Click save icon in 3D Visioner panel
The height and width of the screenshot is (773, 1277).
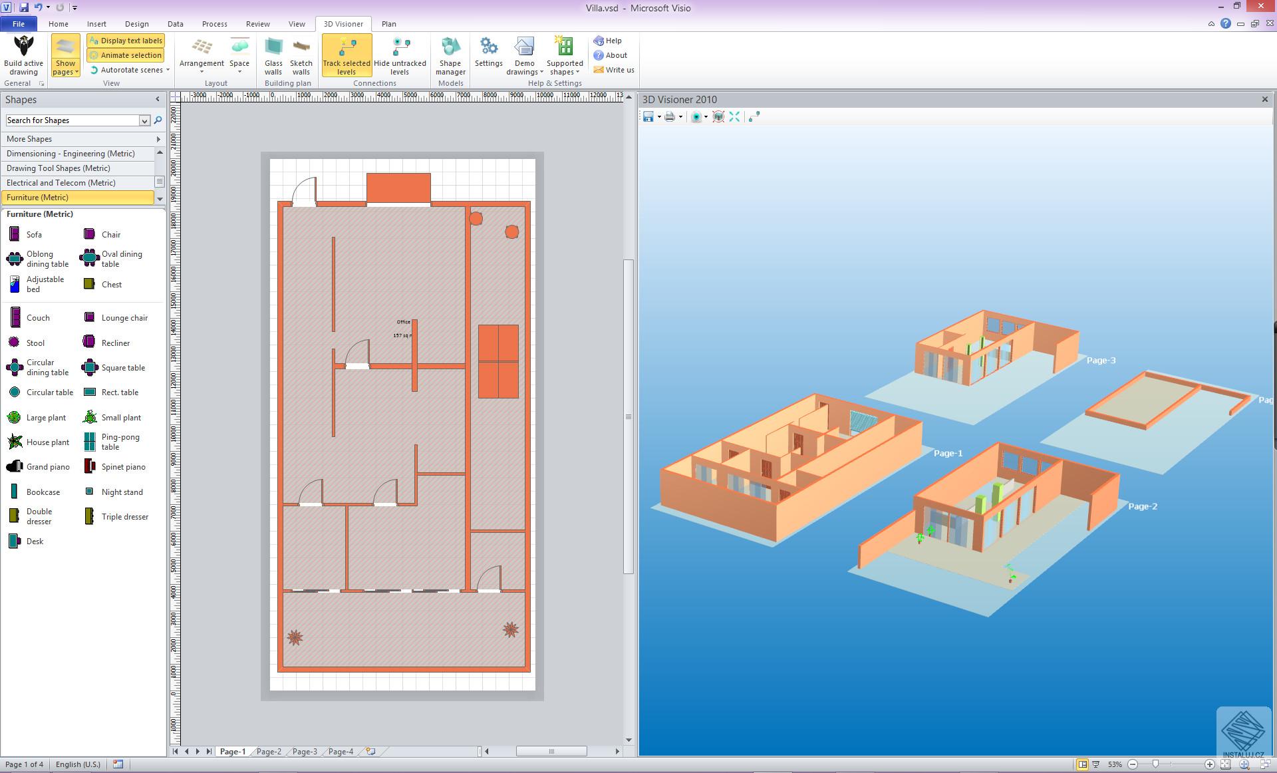coord(648,116)
